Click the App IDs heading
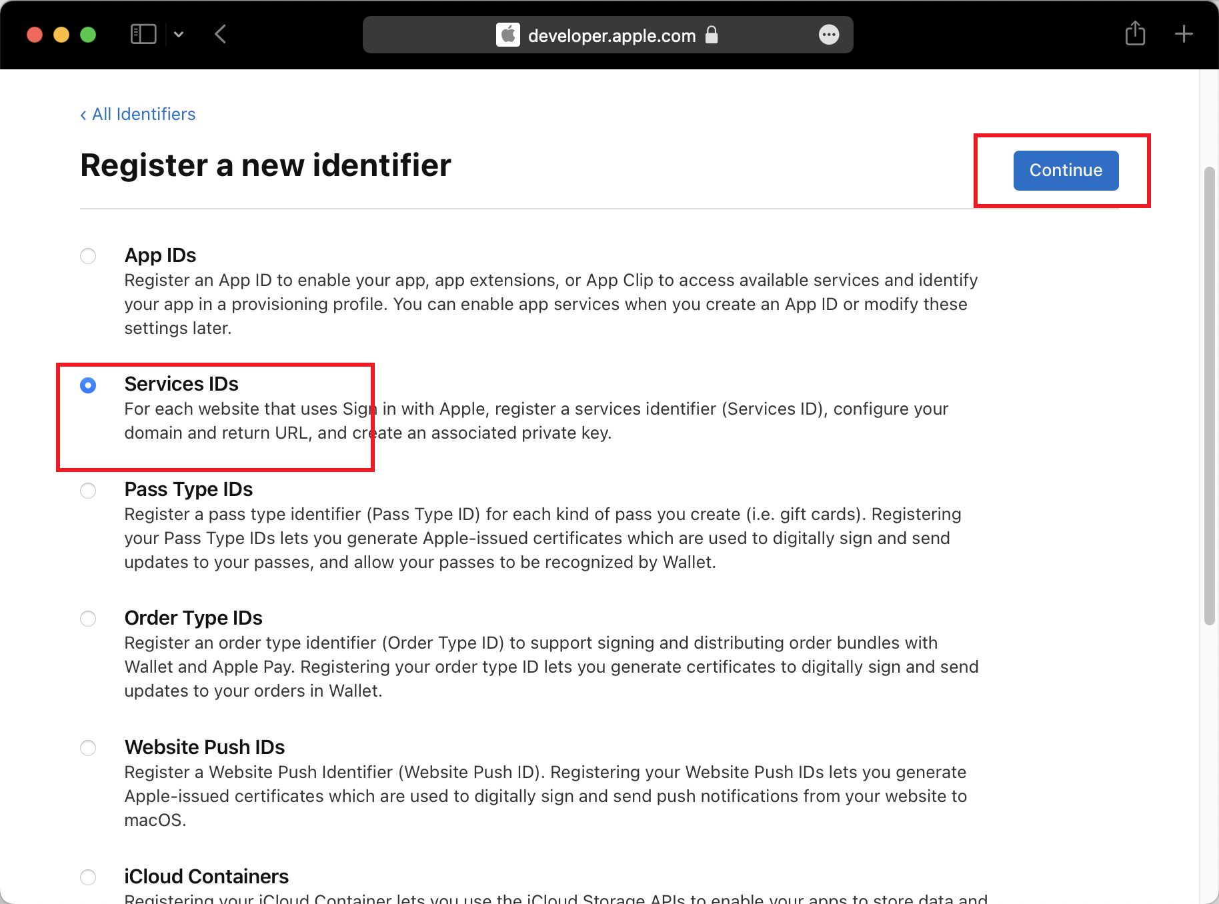 pyautogui.click(x=160, y=255)
